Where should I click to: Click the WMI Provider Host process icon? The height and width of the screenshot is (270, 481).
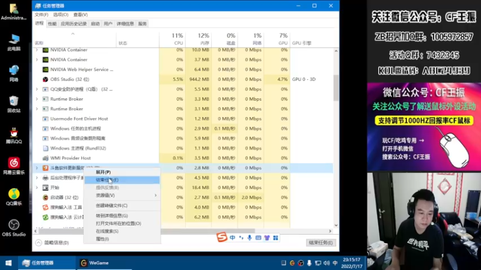tap(46, 158)
